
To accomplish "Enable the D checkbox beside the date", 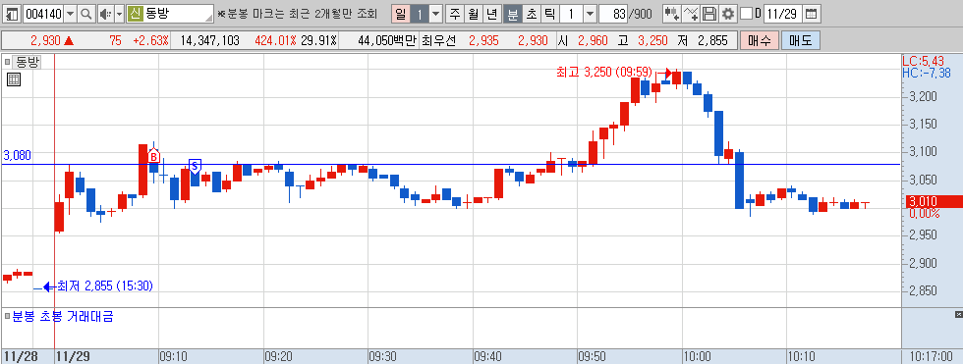I will click(x=746, y=14).
